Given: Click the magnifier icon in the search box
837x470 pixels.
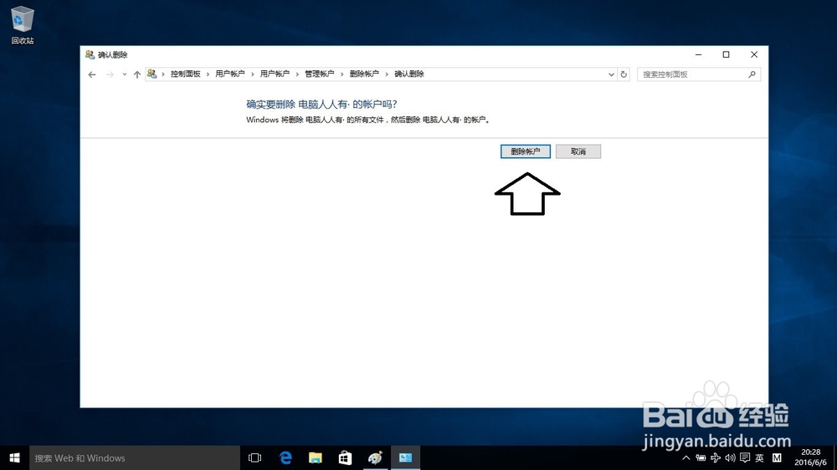Looking at the screenshot, I should pos(752,74).
